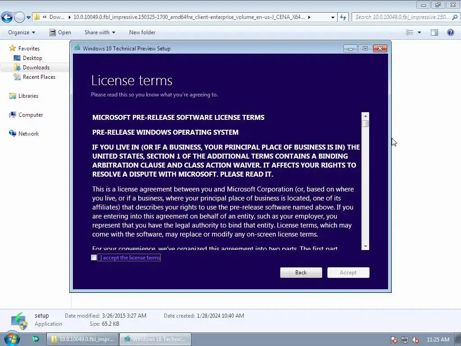461x346 pixels.
Task: Click the muted volume tray icon
Action: click(416, 340)
